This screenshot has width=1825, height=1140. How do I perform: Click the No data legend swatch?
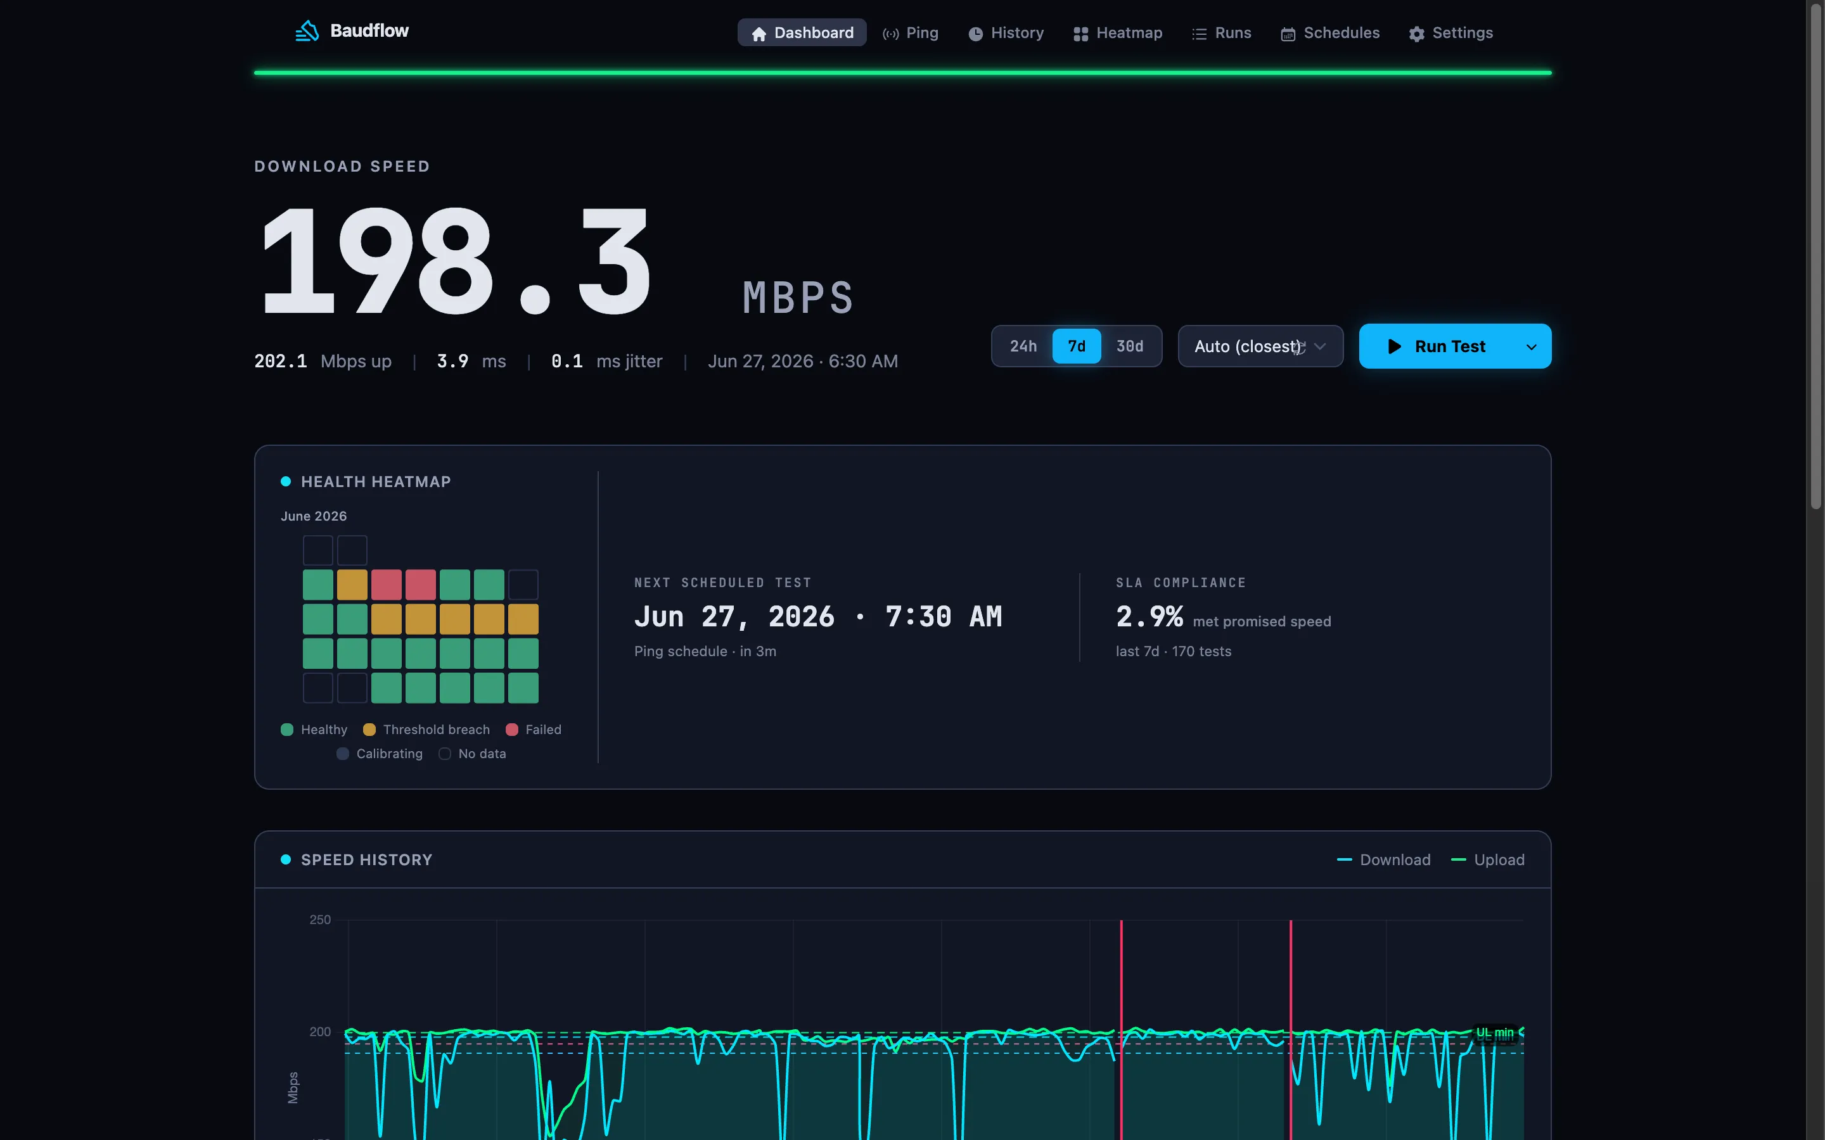point(445,753)
